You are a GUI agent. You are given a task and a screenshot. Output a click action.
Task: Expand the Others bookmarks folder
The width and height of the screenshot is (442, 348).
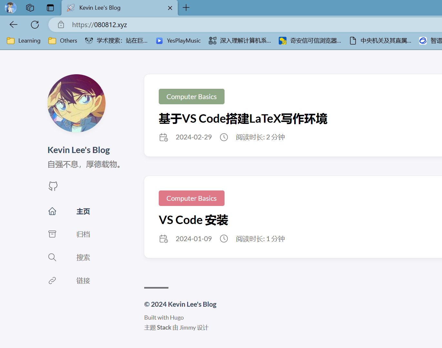coord(63,41)
